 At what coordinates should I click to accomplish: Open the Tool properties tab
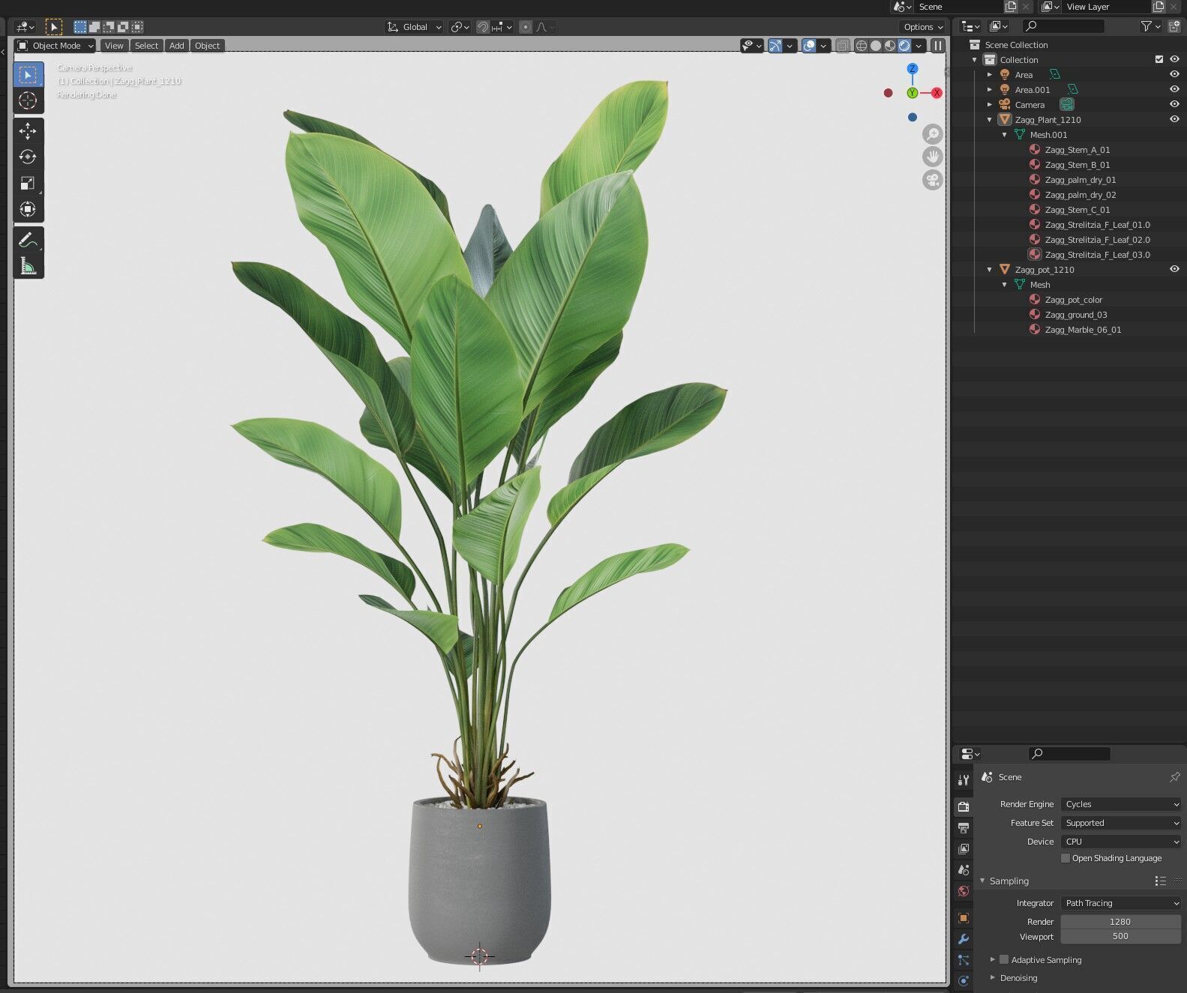coord(964,780)
